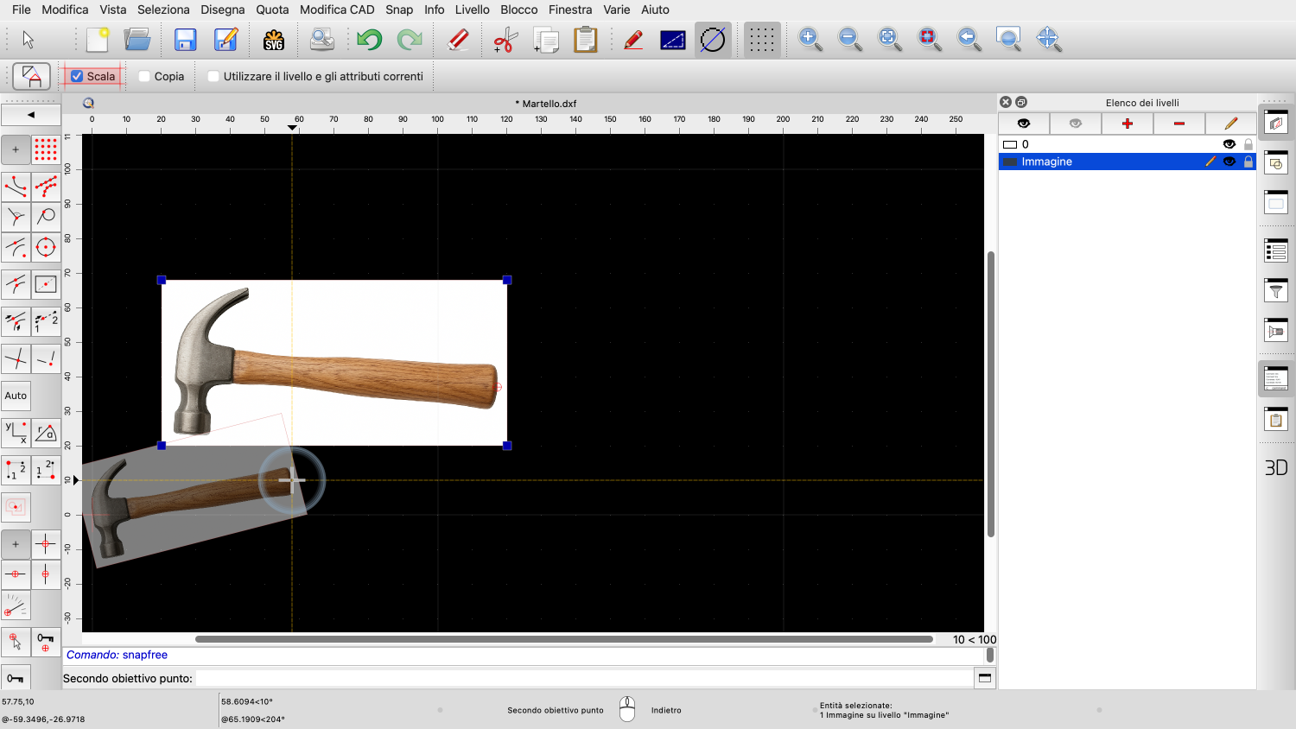The width and height of the screenshot is (1296, 729).
Task: Toggle the lock on layer 0
Action: pos(1248,144)
